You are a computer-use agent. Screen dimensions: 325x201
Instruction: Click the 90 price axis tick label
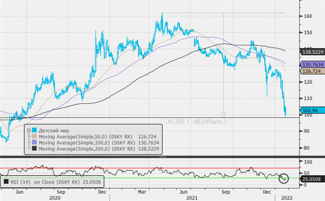click(307, 131)
